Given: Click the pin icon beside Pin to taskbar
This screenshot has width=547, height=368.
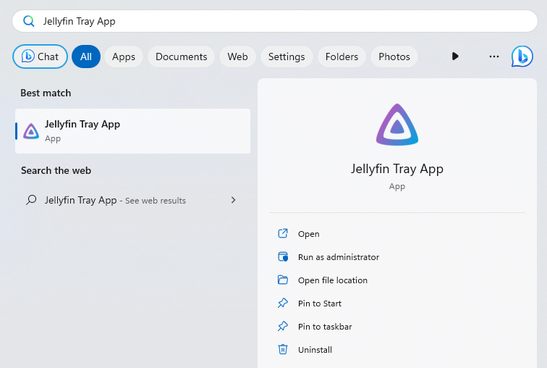Looking at the screenshot, I should tap(283, 326).
